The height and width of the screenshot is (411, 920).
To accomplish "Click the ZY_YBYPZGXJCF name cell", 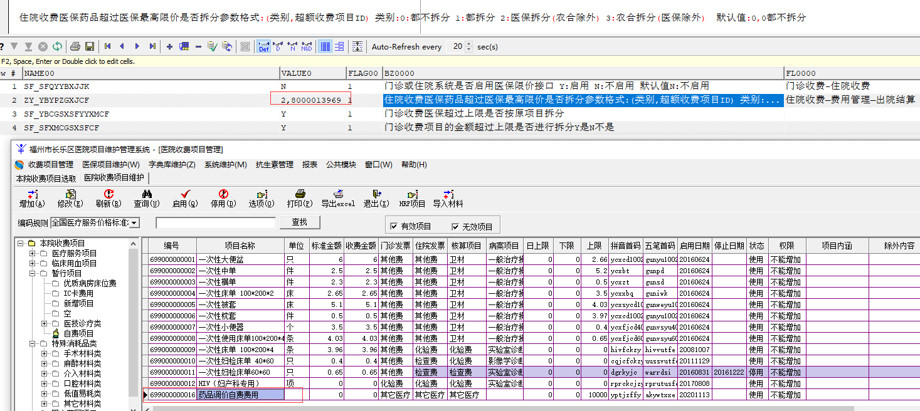I will click(x=151, y=100).
